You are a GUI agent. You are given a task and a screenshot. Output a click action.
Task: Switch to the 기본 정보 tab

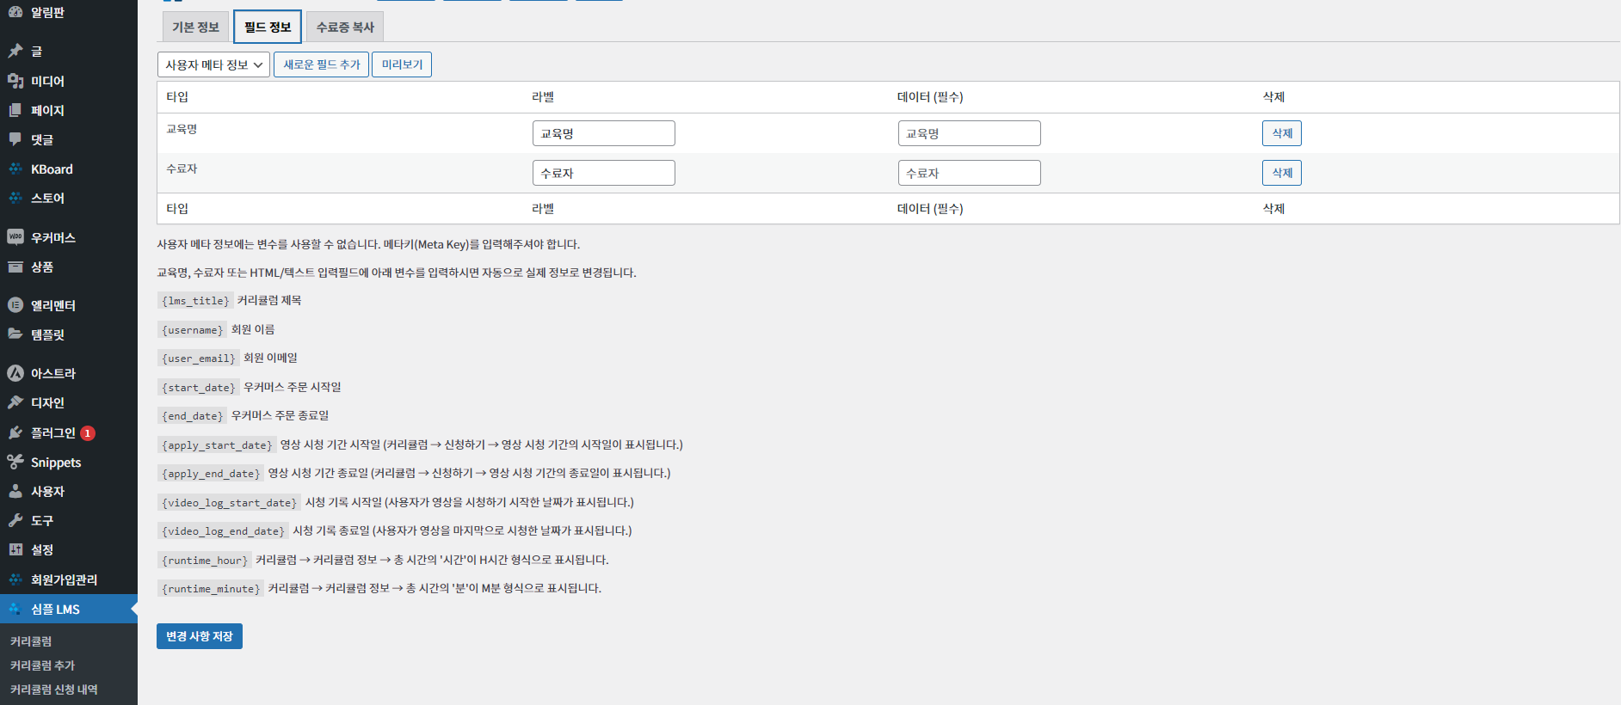pos(196,28)
